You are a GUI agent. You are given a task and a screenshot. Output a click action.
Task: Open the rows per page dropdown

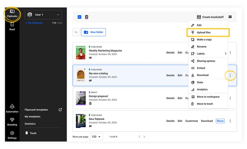(x=97, y=137)
